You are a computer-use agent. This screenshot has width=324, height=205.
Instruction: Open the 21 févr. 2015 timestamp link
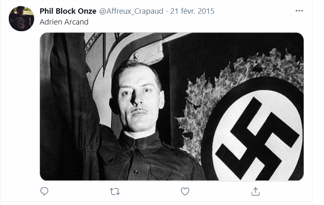pos(192,11)
